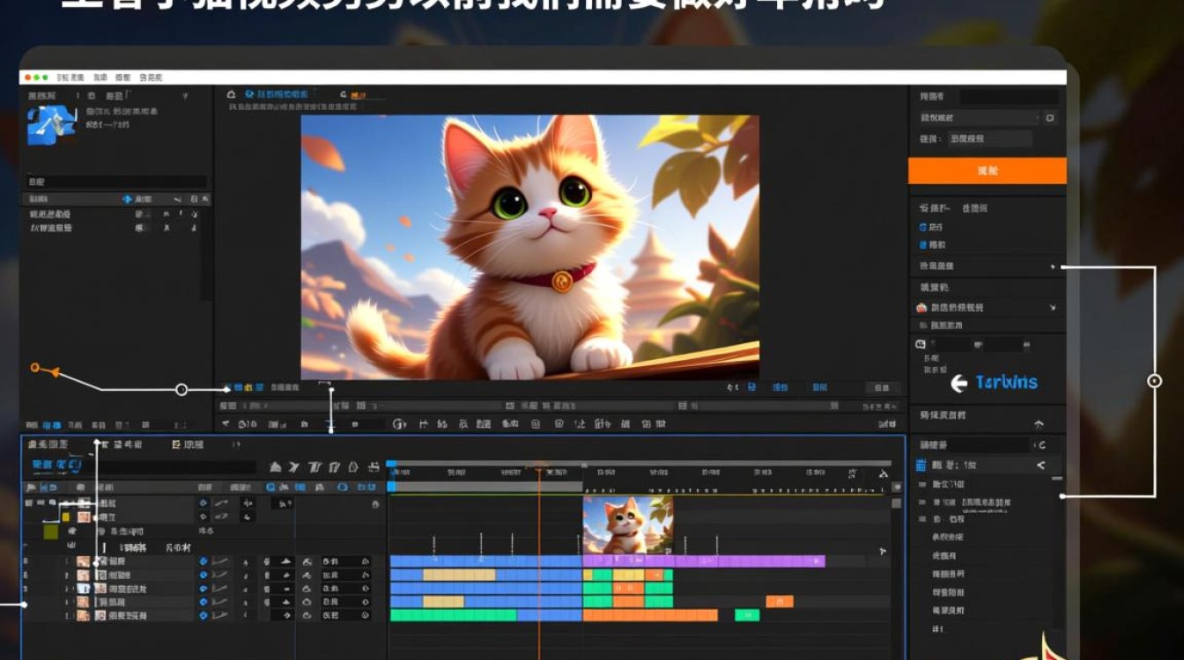Click the text field at the top of the right panel
Viewport: 1184px width, 660px height.
point(1009,97)
